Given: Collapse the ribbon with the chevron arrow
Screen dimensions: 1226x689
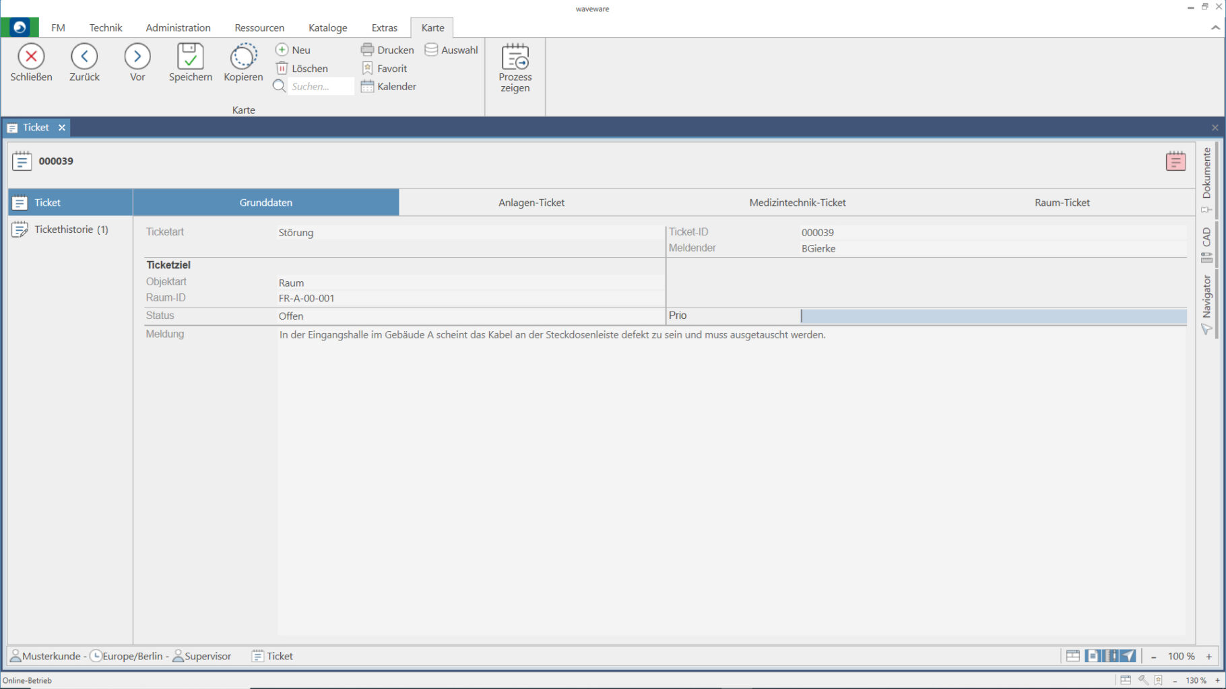Looking at the screenshot, I should click(1215, 28).
